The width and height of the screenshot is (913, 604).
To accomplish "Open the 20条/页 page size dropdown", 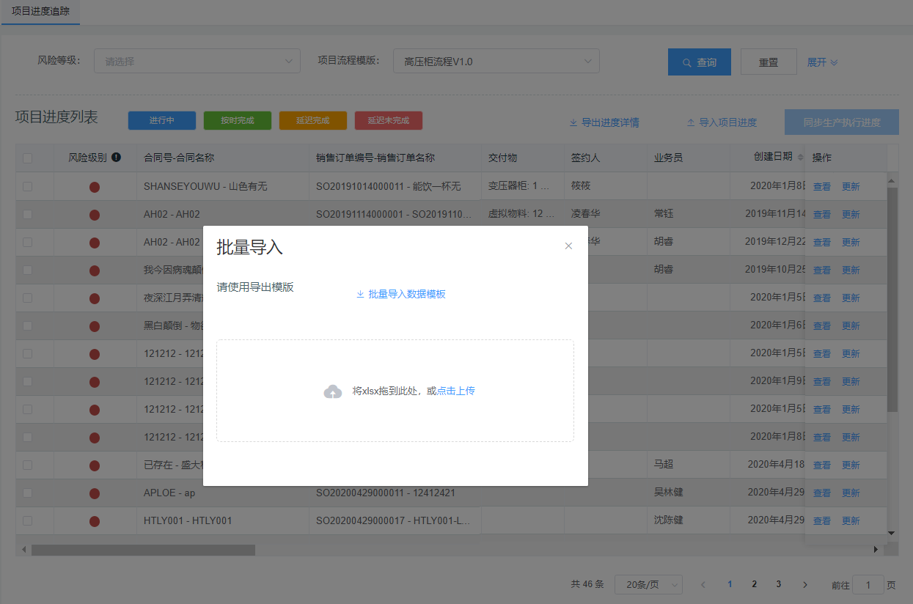I will click(x=648, y=584).
